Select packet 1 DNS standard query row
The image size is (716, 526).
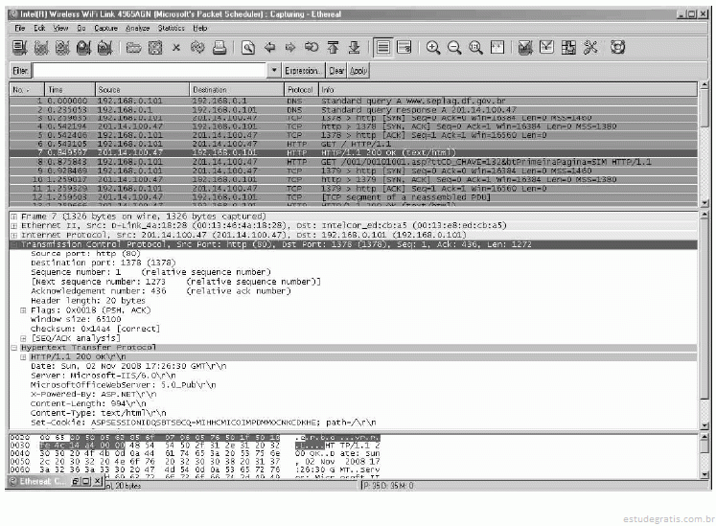pyautogui.click(x=353, y=101)
